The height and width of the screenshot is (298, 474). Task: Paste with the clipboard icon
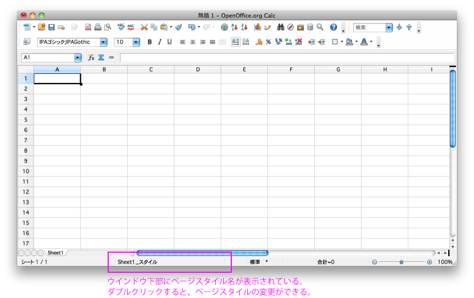coord(164,28)
